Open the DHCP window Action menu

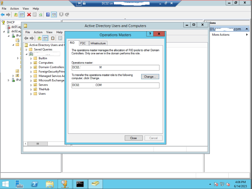[15, 9]
